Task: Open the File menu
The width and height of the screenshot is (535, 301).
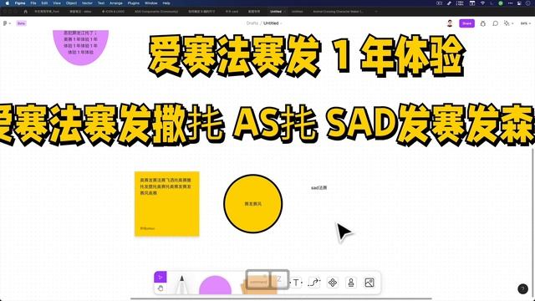Action: pyautogui.click(x=33, y=3)
